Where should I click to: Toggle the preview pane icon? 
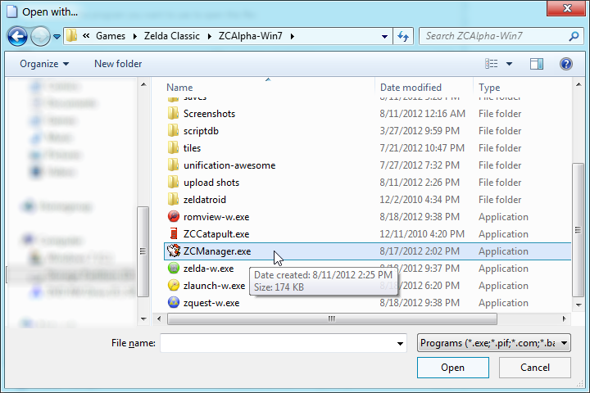[x=537, y=64]
